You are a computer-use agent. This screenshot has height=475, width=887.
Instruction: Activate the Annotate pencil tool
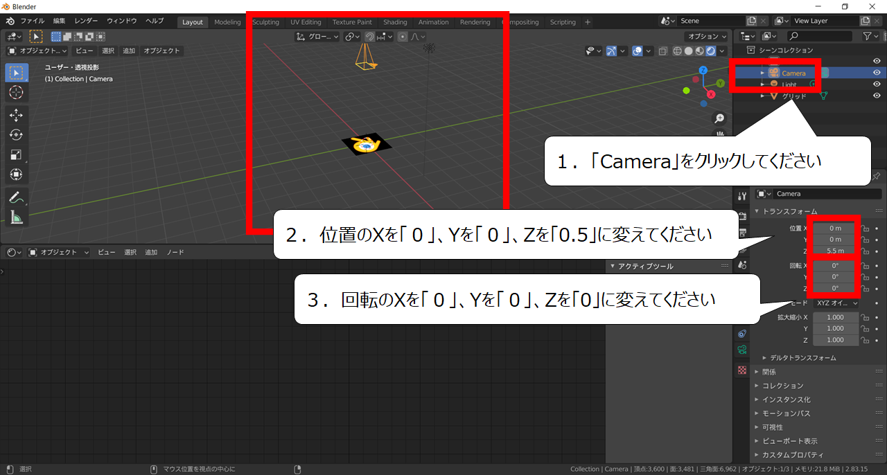(17, 197)
